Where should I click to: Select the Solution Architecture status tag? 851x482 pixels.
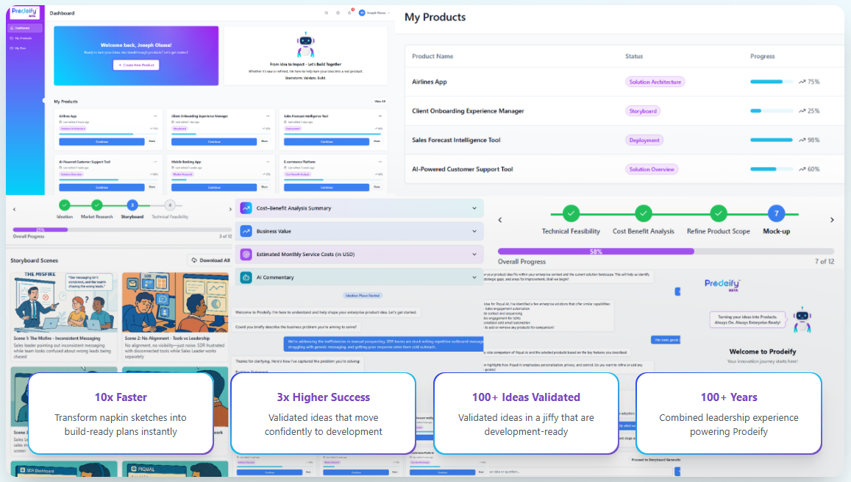655,82
